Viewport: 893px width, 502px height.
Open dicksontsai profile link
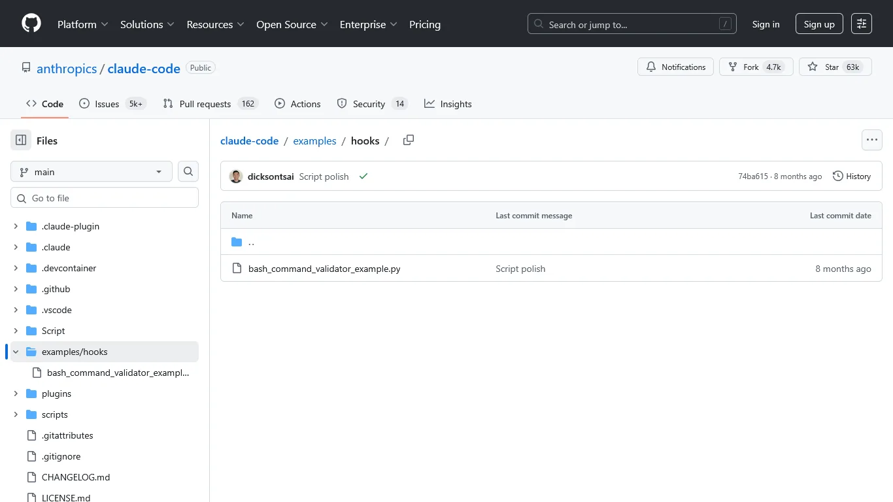271,176
